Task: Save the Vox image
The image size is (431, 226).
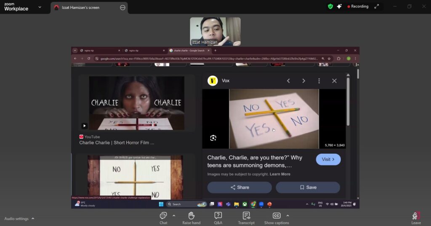Action: tap(308, 187)
